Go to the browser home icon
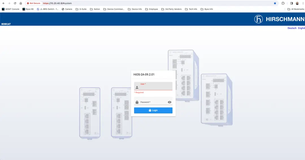305x160 pixels. 21,3
